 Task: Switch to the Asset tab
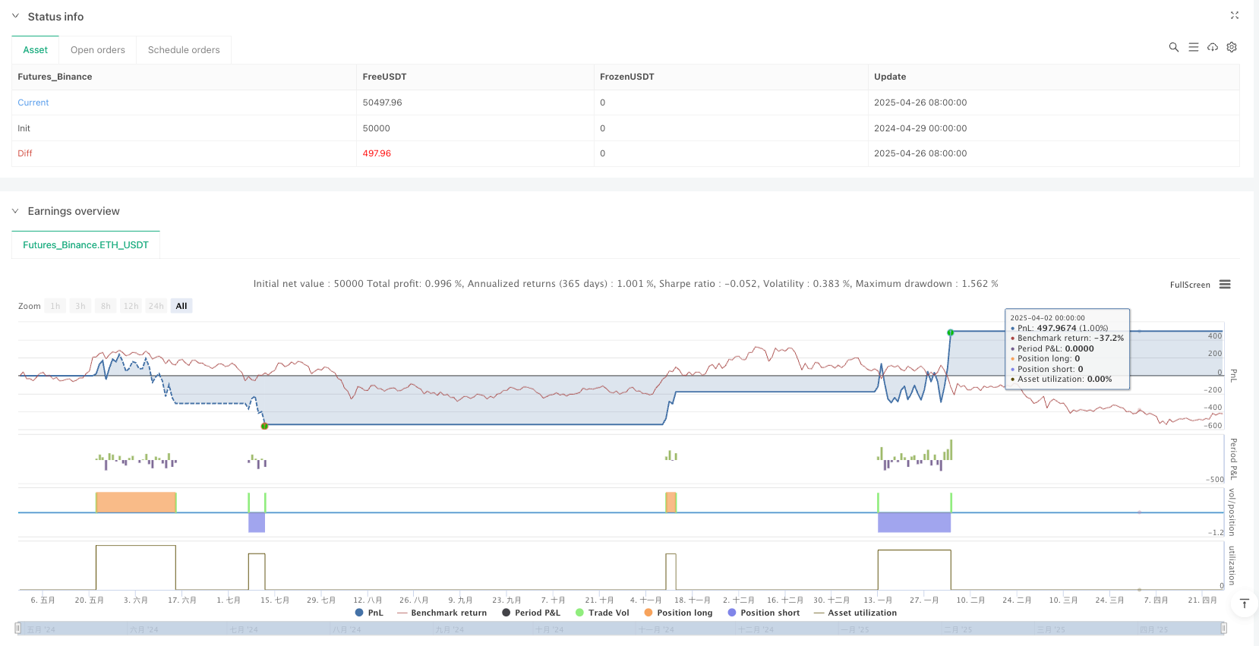point(35,50)
